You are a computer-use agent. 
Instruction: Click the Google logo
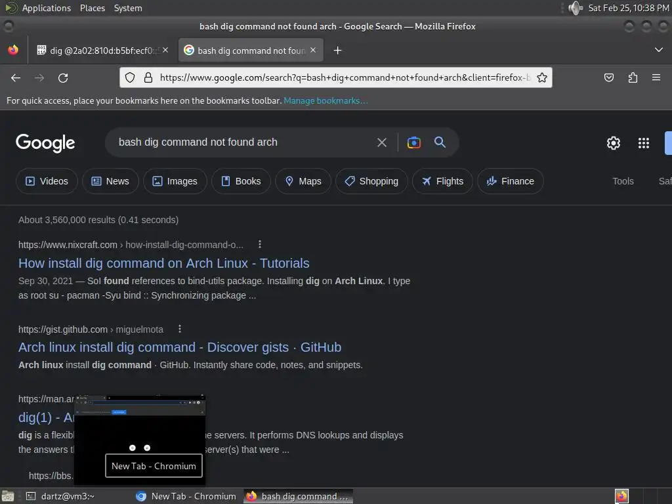coord(45,142)
